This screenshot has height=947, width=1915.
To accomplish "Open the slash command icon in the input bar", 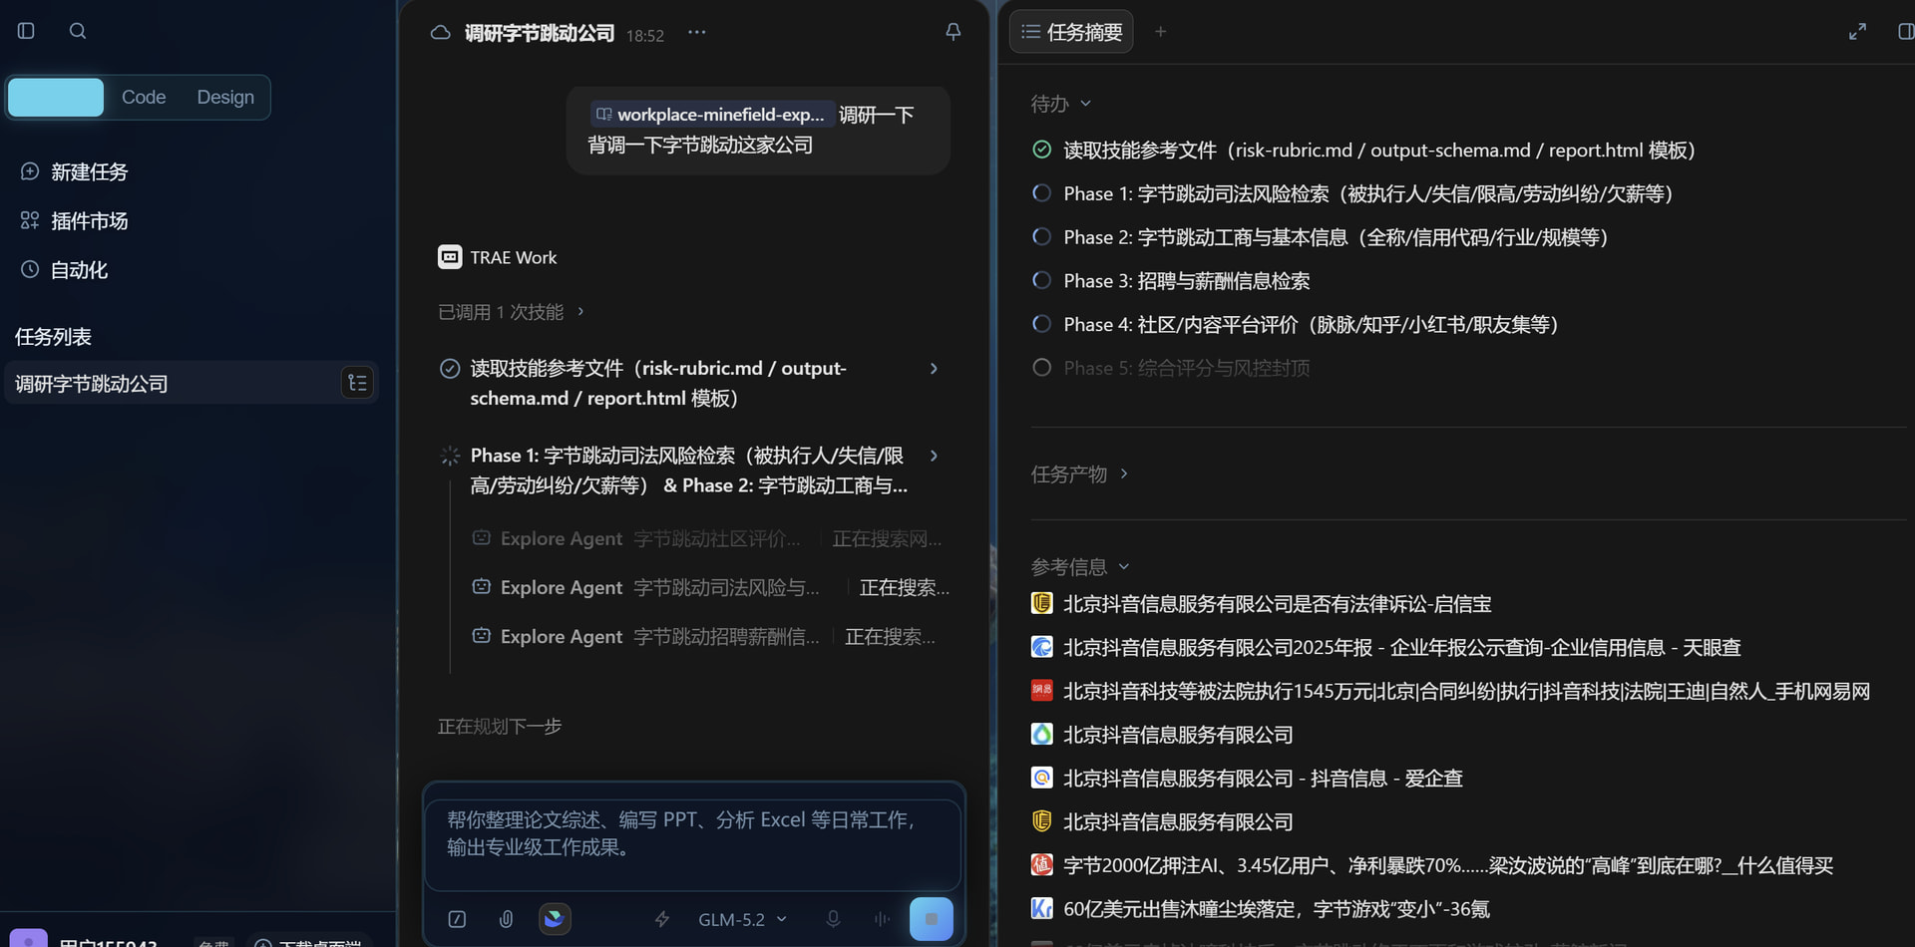I will click(x=457, y=919).
